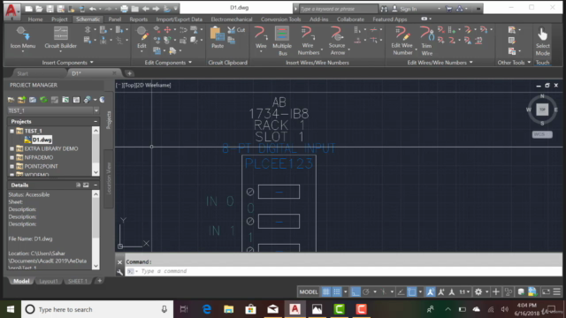Cut the circuit to the clipboard
Viewport: 566px width, 318px height.
tap(237, 30)
